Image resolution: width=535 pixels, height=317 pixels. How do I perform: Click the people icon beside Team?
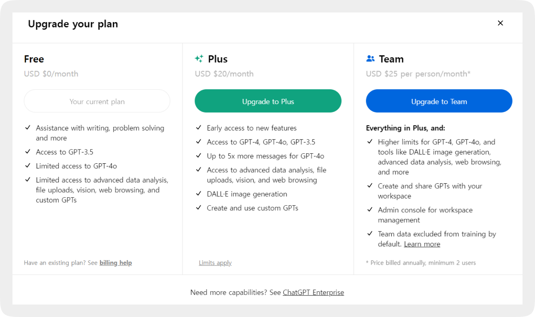click(370, 59)
